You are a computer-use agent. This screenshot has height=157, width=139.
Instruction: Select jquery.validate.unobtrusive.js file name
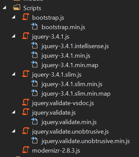70,132
